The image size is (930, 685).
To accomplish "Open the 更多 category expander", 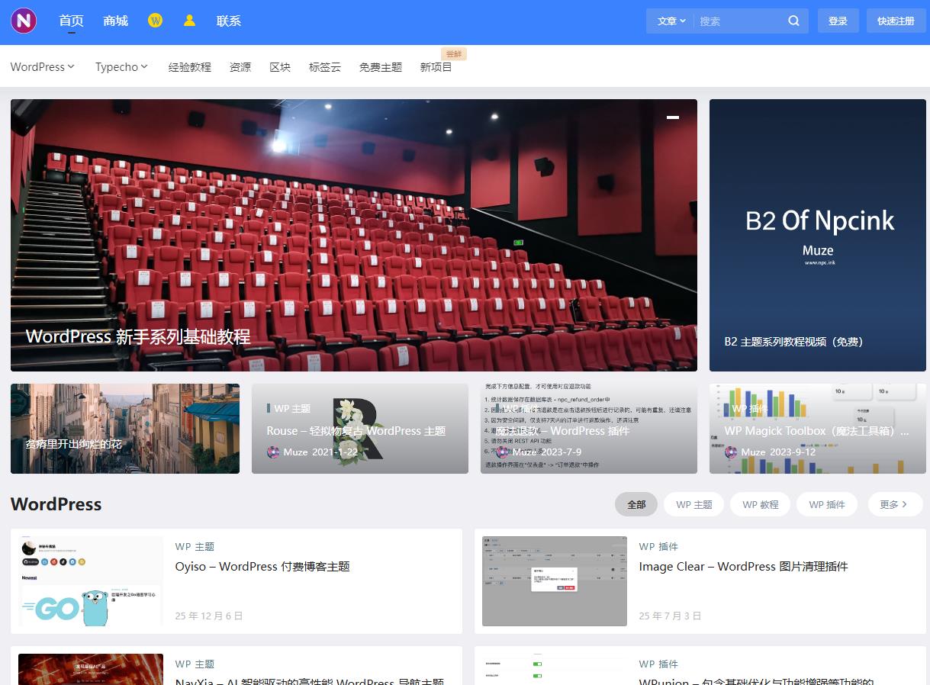I will coord(895,504).
